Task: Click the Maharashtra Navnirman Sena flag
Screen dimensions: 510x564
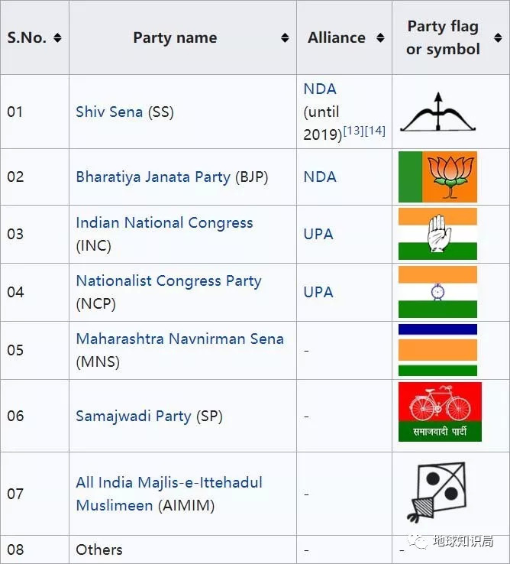Action: coord(437,350)
